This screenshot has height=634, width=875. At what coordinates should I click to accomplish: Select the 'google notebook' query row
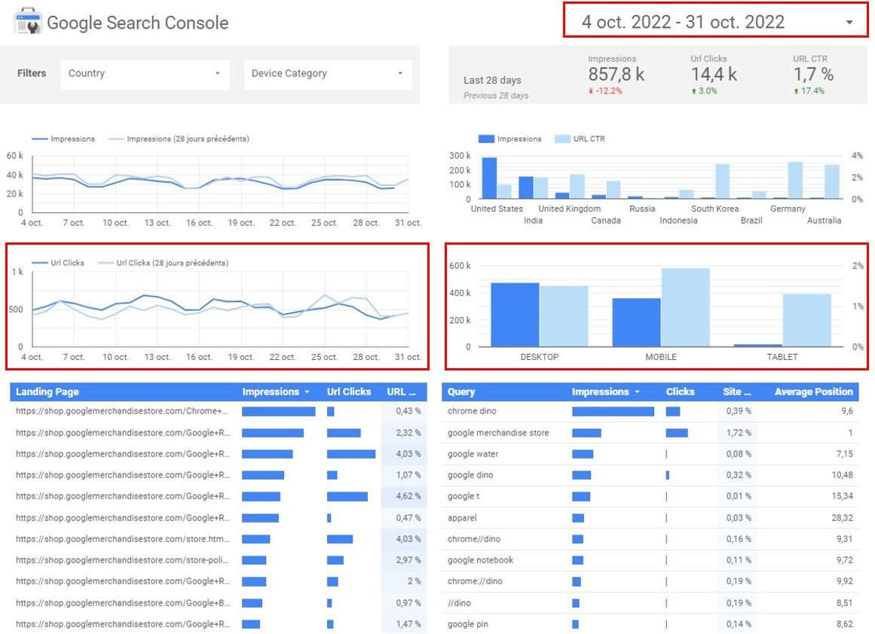point(650,560)
